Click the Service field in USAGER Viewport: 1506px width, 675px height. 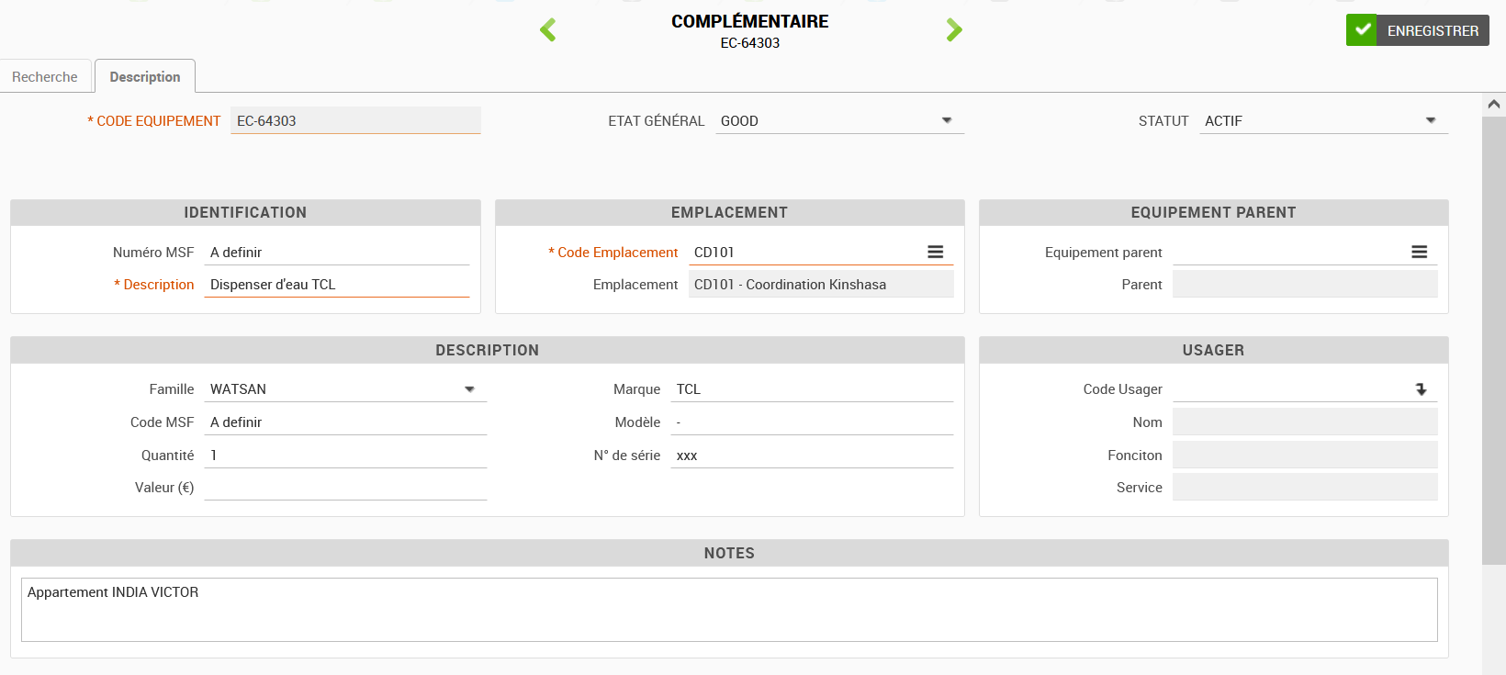click(1305, 487)
